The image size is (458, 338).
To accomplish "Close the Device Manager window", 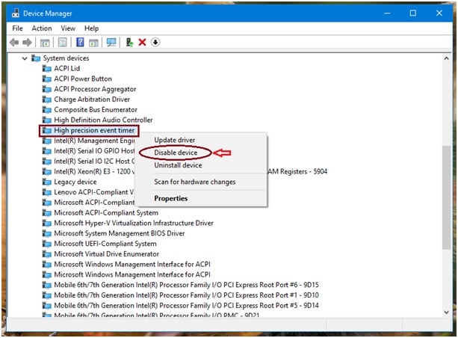I will [439, 13].
